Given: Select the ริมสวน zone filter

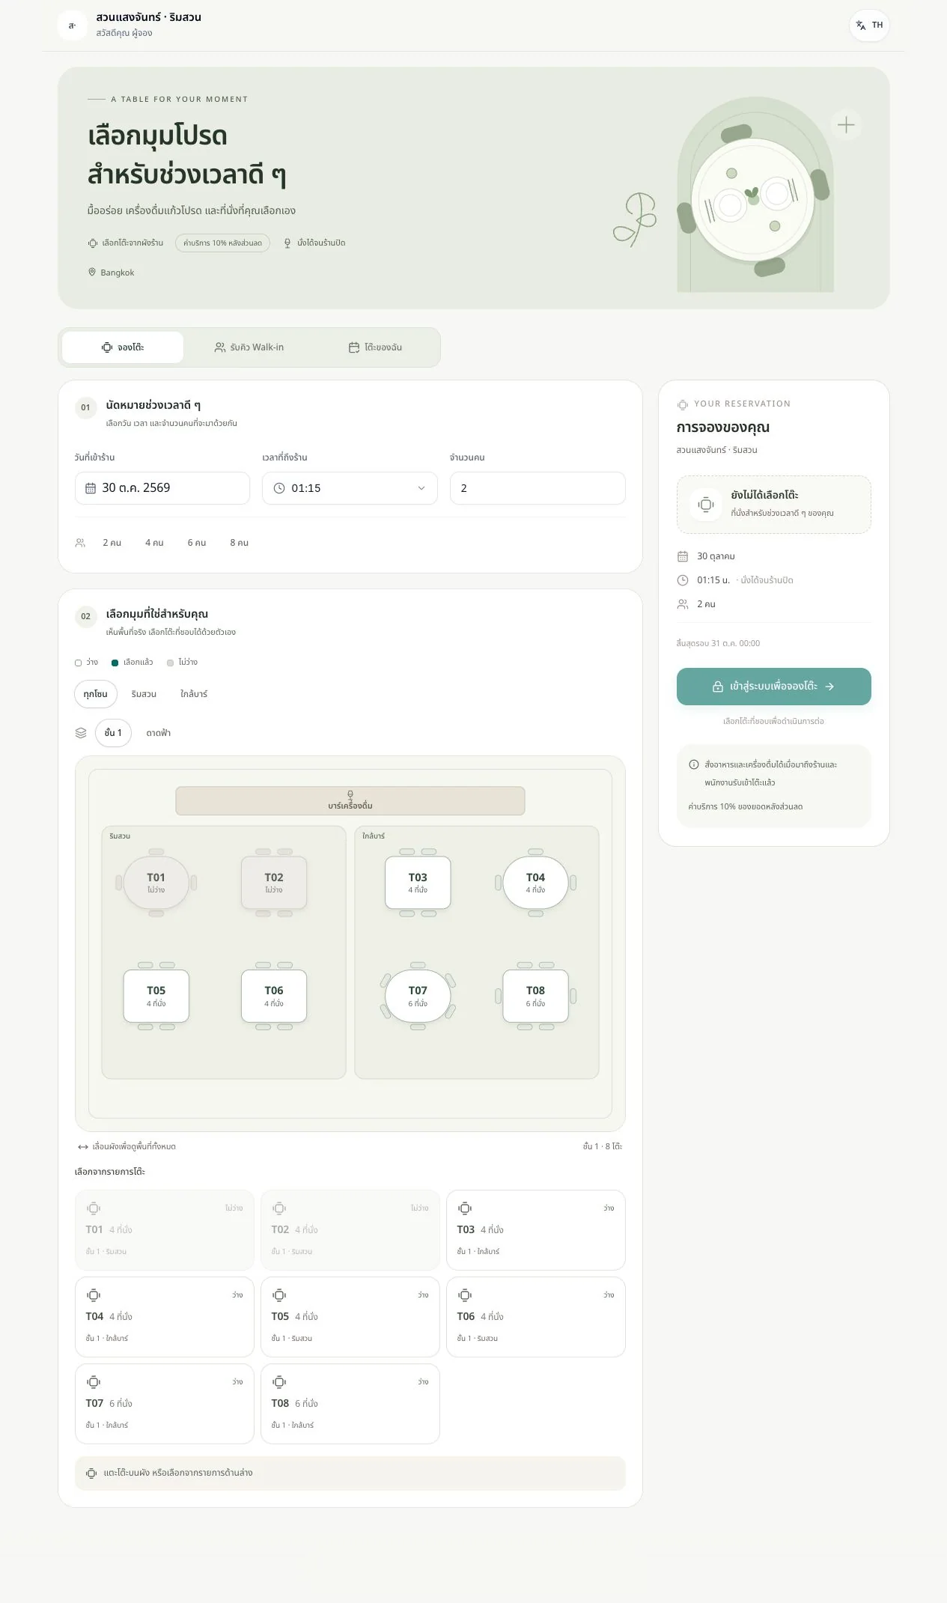Looking at the screenshot, I should pyautogui.click(x=144, y=694).
